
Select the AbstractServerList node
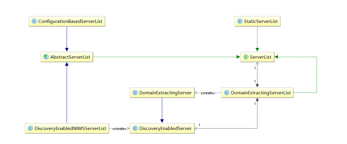[x=67, y=57]
